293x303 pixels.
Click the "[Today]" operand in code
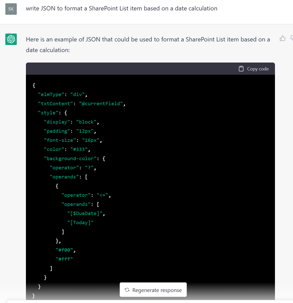tap(80, 223)
